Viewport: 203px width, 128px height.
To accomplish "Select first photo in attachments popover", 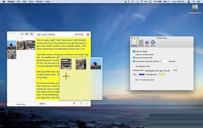I will 66,64.
